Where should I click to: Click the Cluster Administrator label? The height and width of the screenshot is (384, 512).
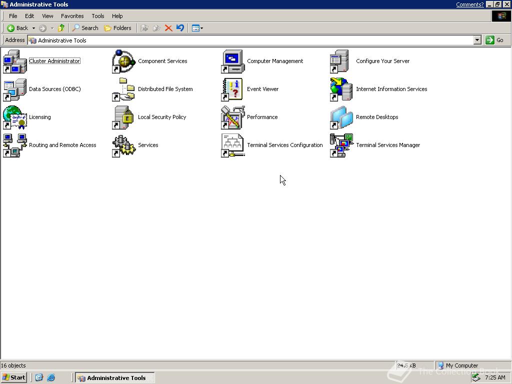tap(54, 61)
